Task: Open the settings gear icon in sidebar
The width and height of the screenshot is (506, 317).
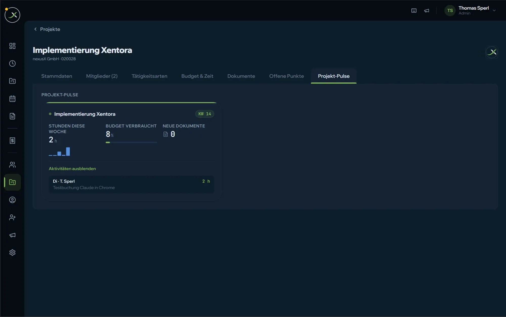Action: point(12,252)
